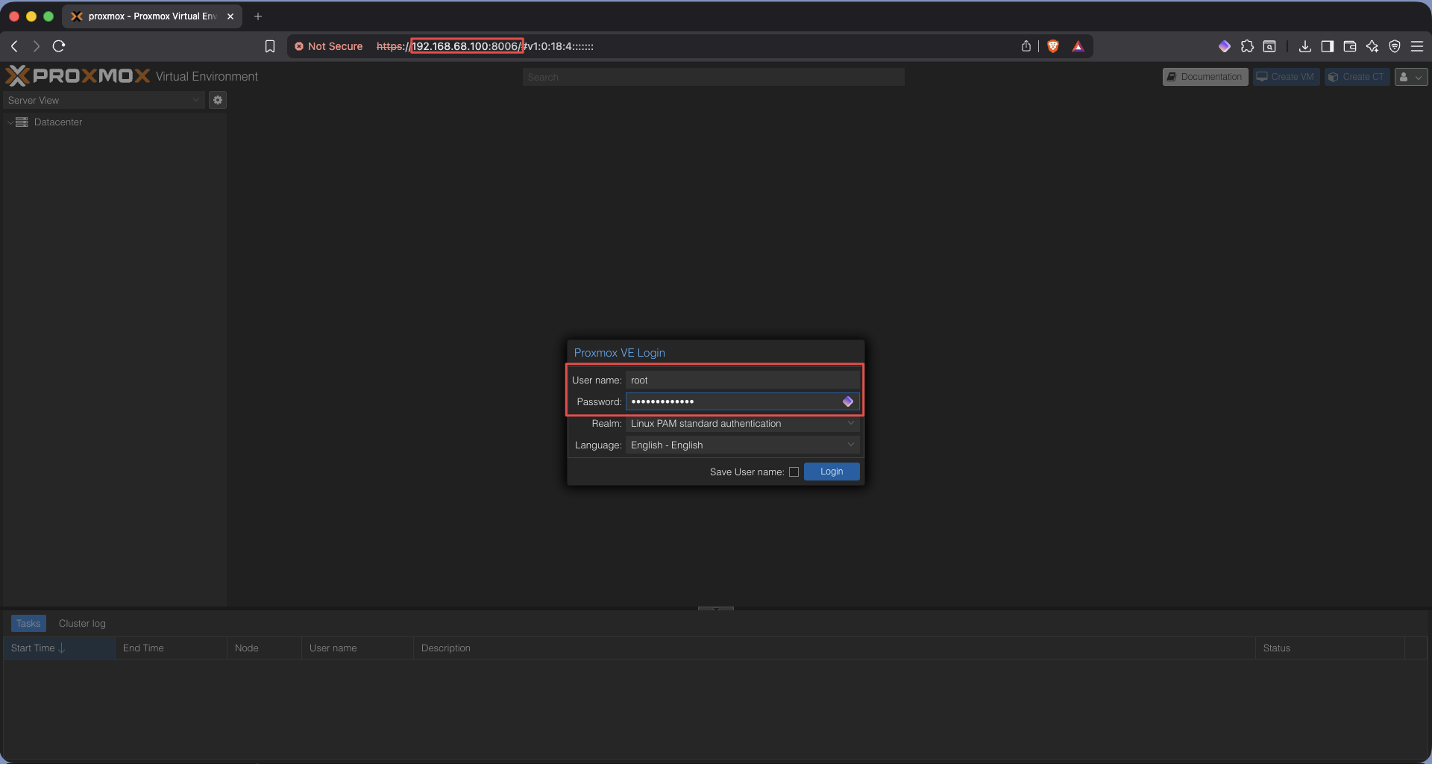Click the User name input field
The image size is (1432, 764).
point(742,381)
